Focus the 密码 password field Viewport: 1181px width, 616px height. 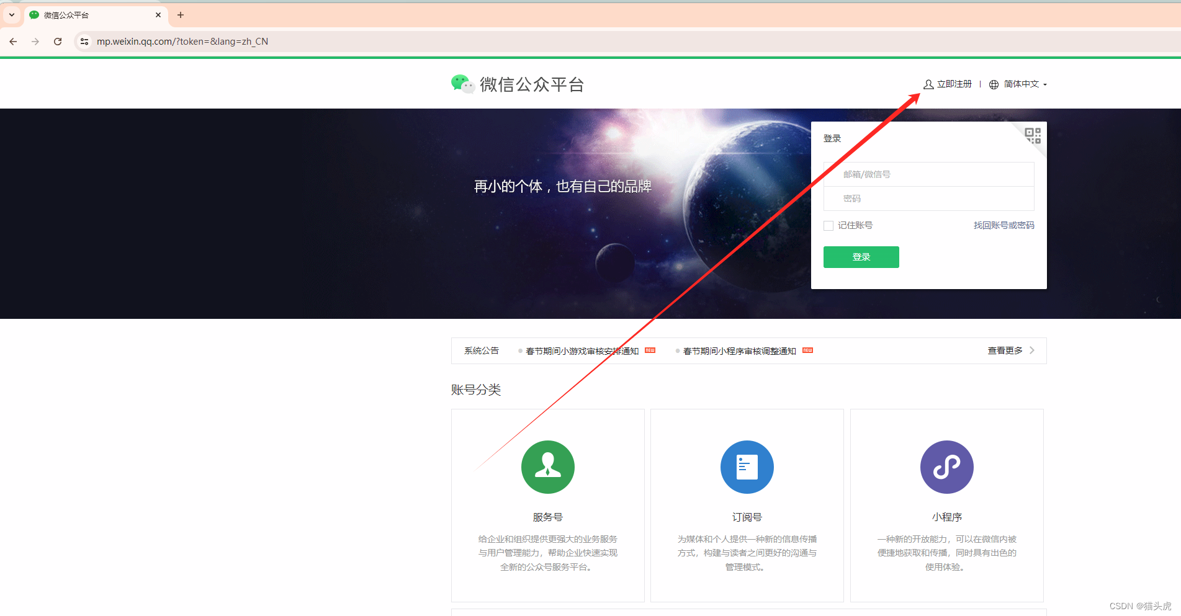tap(929, 199)
